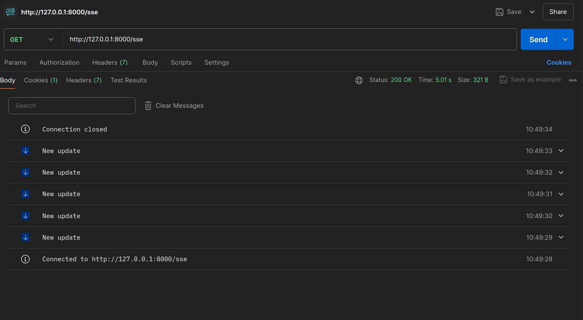The image size is (583, 320).
Task: Switch to the Authorization tab
Action: point(59,63)
